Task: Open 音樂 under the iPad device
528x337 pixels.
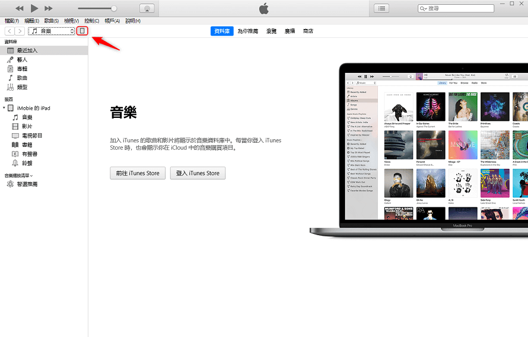Action: pyautogui.click(x=44, y=117)
